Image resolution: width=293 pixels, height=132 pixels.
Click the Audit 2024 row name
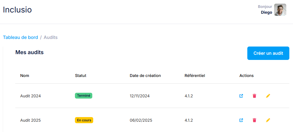pyautogui.click(x=30, y=96)
